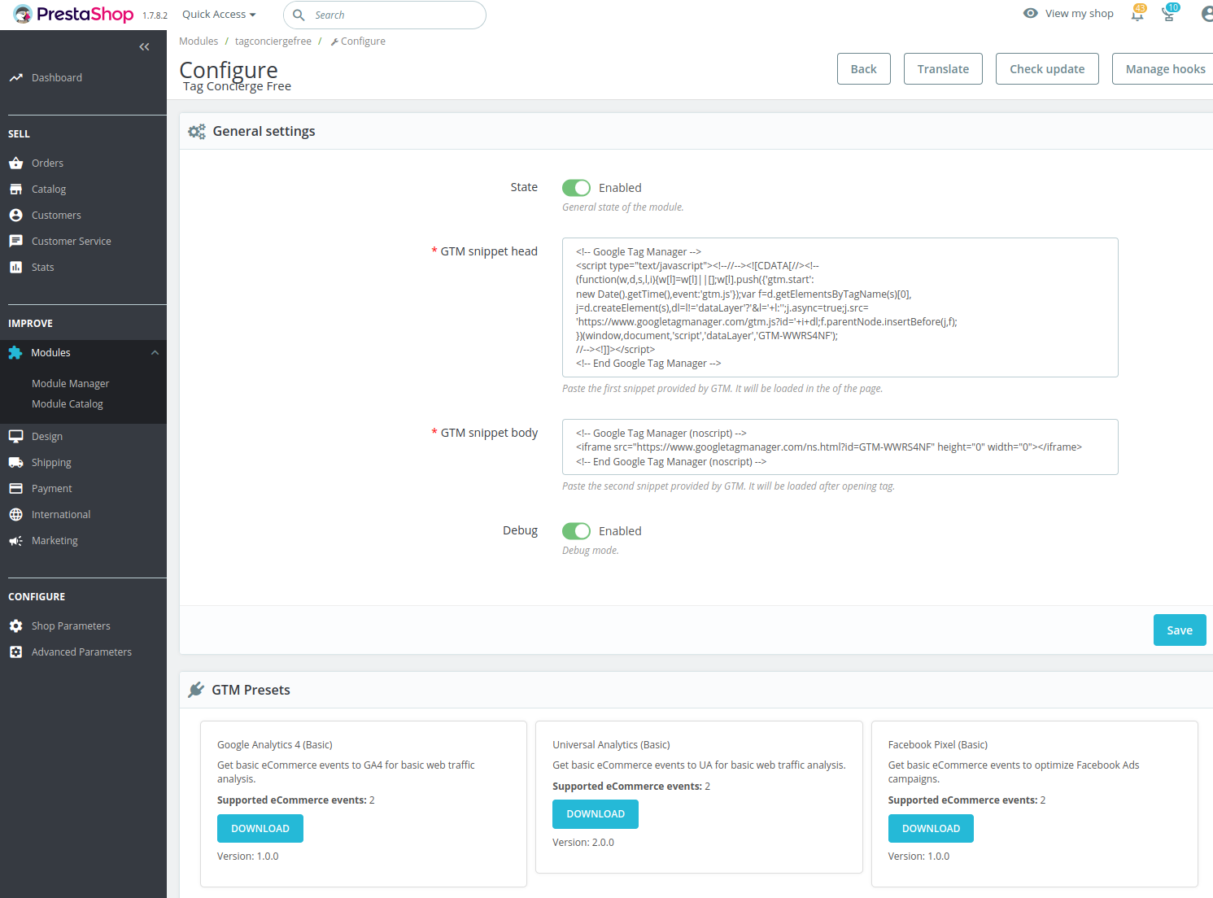Viewport: 1213px width, 898px height.
Task: Open Catalog in the sidebar
Action: [x=49, y=190]
